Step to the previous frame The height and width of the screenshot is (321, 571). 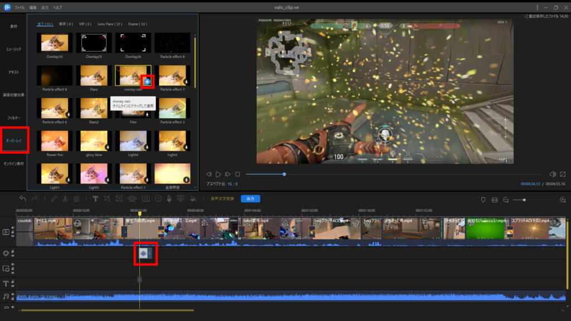tap(209, 174)
